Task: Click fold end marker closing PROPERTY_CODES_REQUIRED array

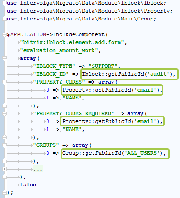Action: (4, 138)
